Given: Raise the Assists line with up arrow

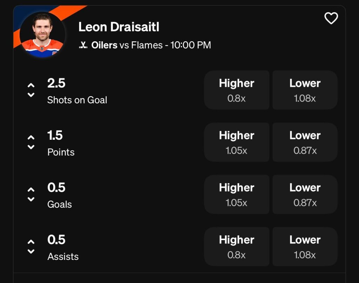Looking at the screenshot, I should tap(31, 242).
